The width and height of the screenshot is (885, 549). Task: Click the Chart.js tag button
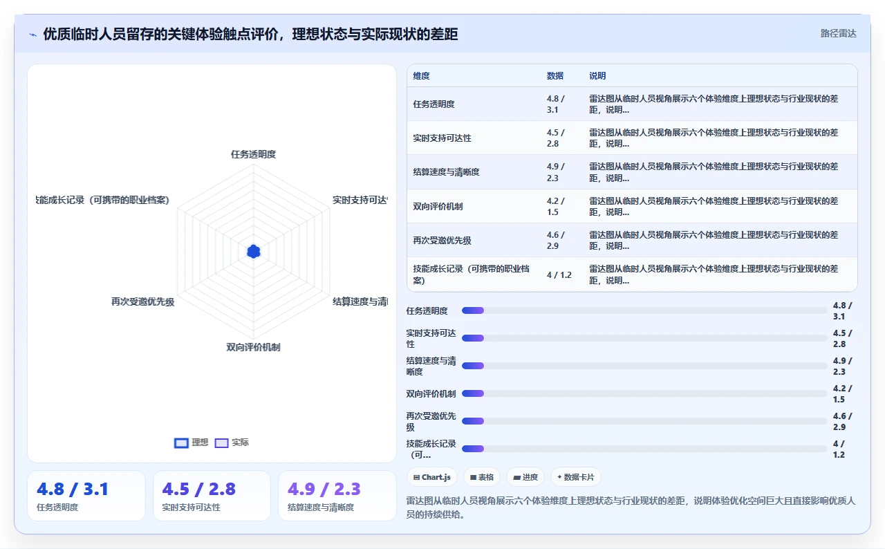tap(432, 477)
